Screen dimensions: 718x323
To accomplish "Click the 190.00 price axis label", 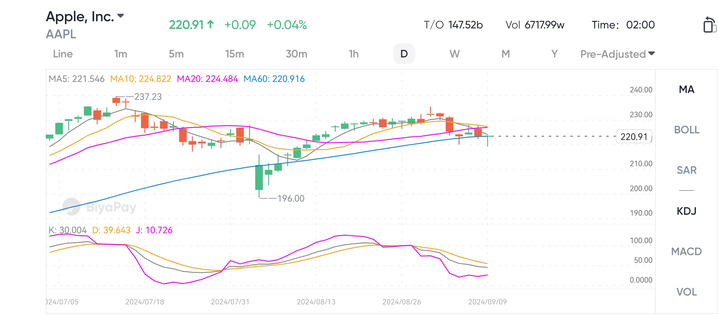I will tap(641, 213).
